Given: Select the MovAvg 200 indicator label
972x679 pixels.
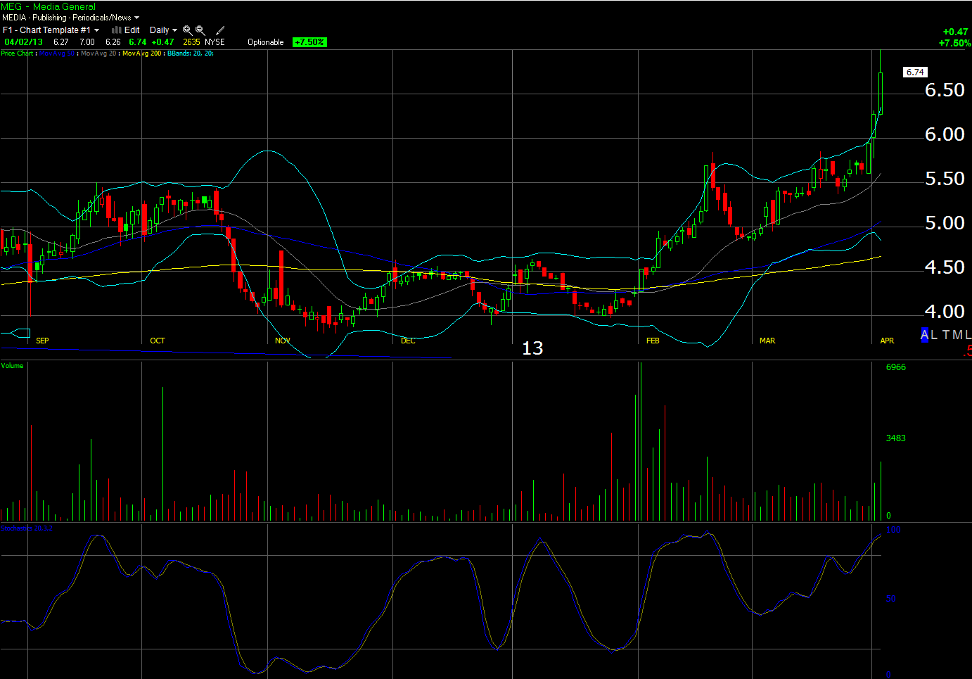Looking at the screenshot, I should click(x=142, y=53).
